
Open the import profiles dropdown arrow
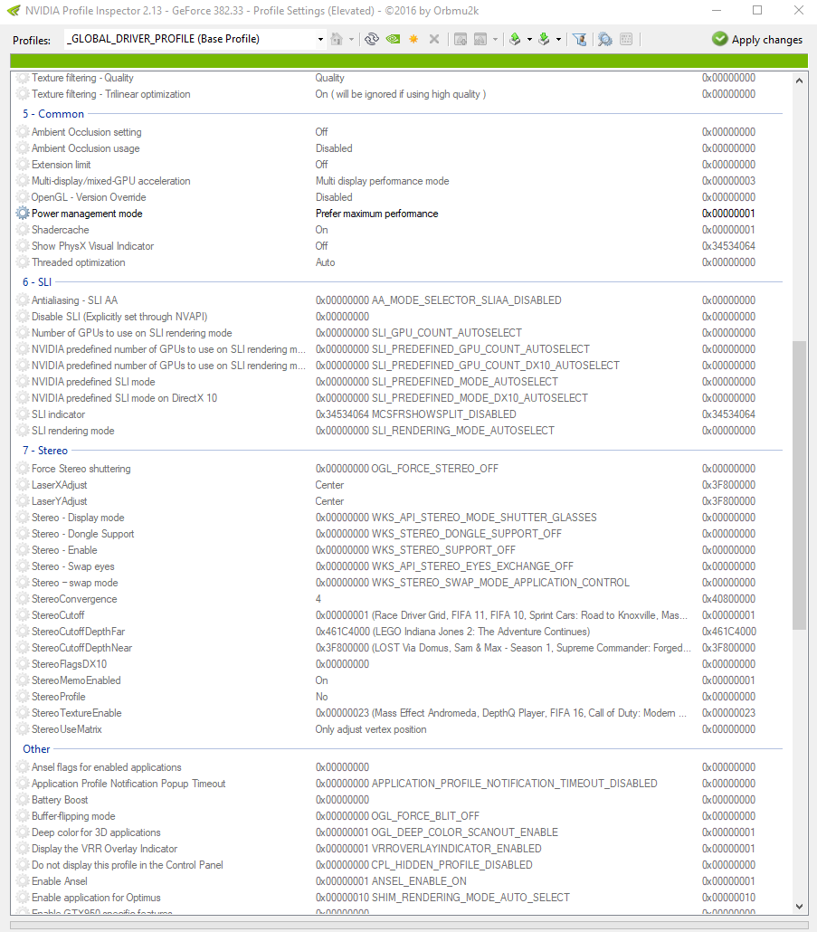click(558, 40)
